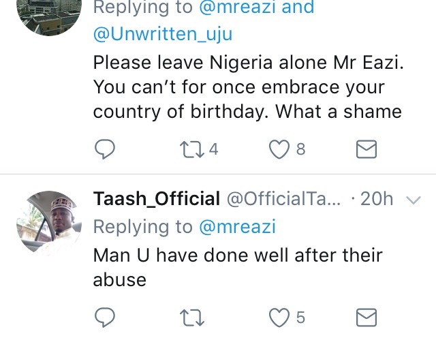Open the @OfficialTa... handle
Screen dimensions: 436x340
point(283,199)
